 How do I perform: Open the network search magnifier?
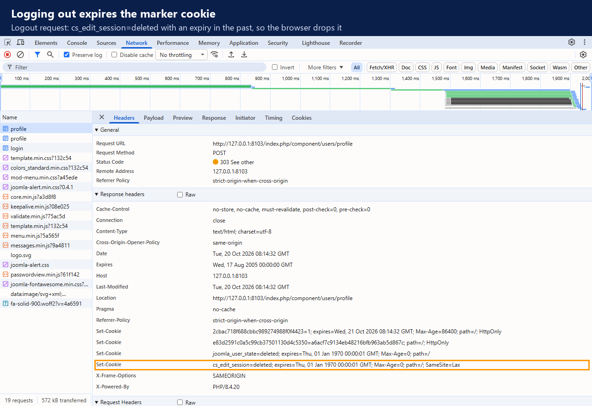tap(50, 55)
